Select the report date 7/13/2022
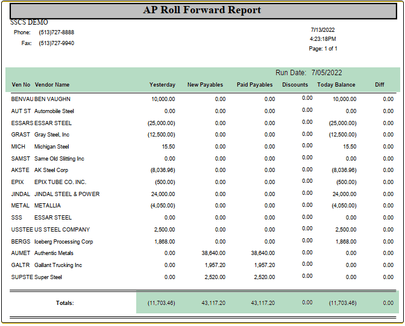 click(322, 29)
